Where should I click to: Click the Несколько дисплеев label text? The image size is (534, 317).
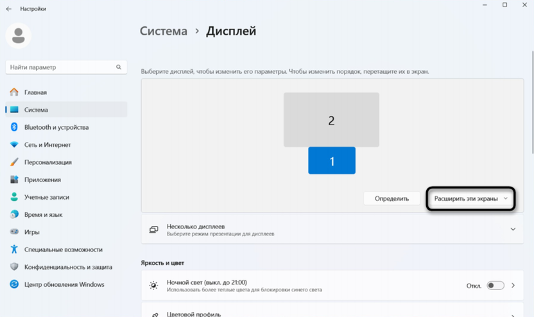tap(196, 227)
